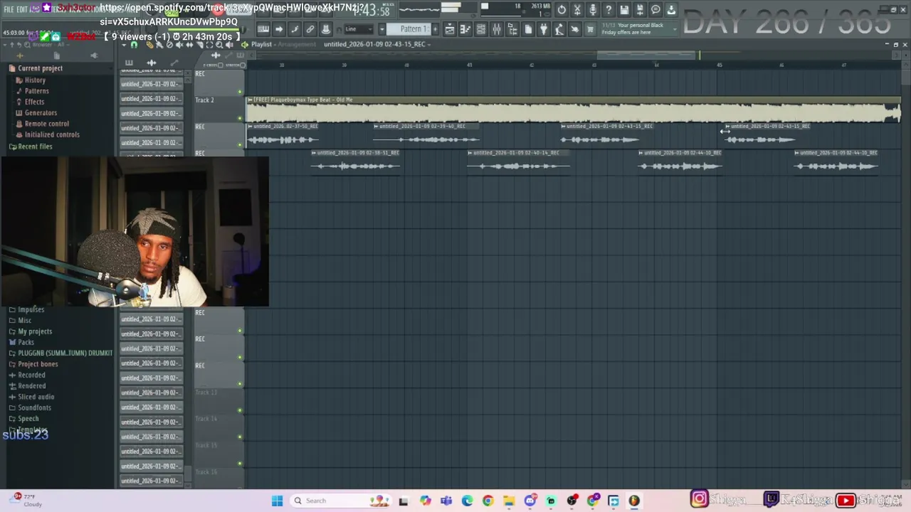The width and height of the screenshot is (911, 512).
Task: Select the playlist Playback speaker tool
Action: tap(229, 45)
